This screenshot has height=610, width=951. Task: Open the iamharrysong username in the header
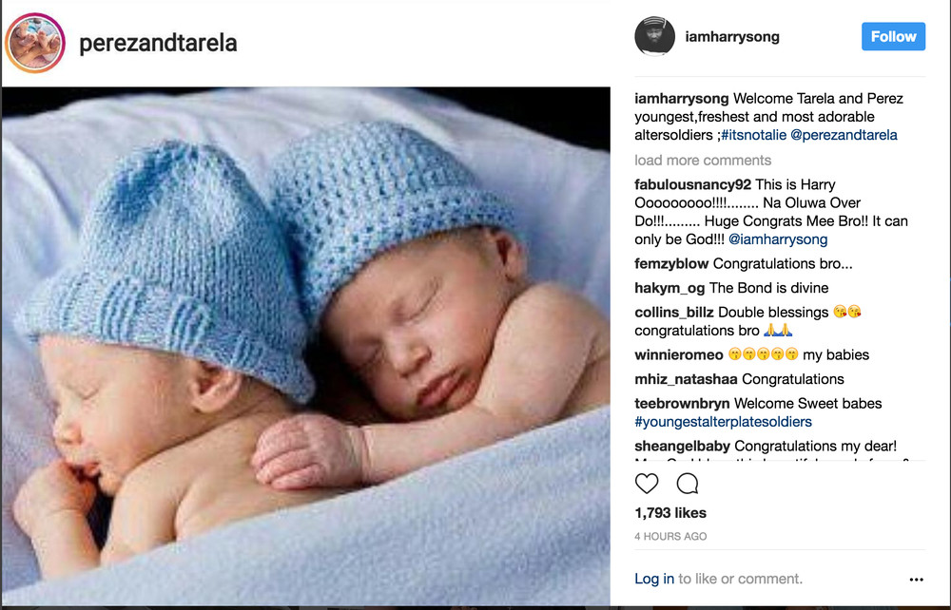tap(732, 37)
